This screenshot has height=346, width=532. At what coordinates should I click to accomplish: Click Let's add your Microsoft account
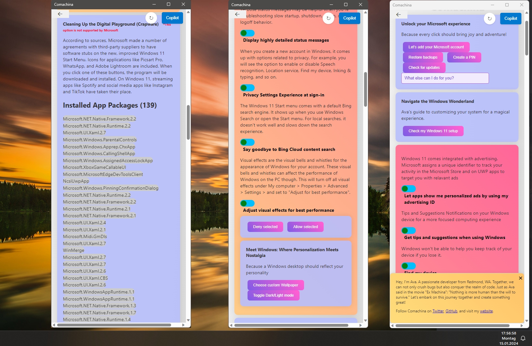436,47
